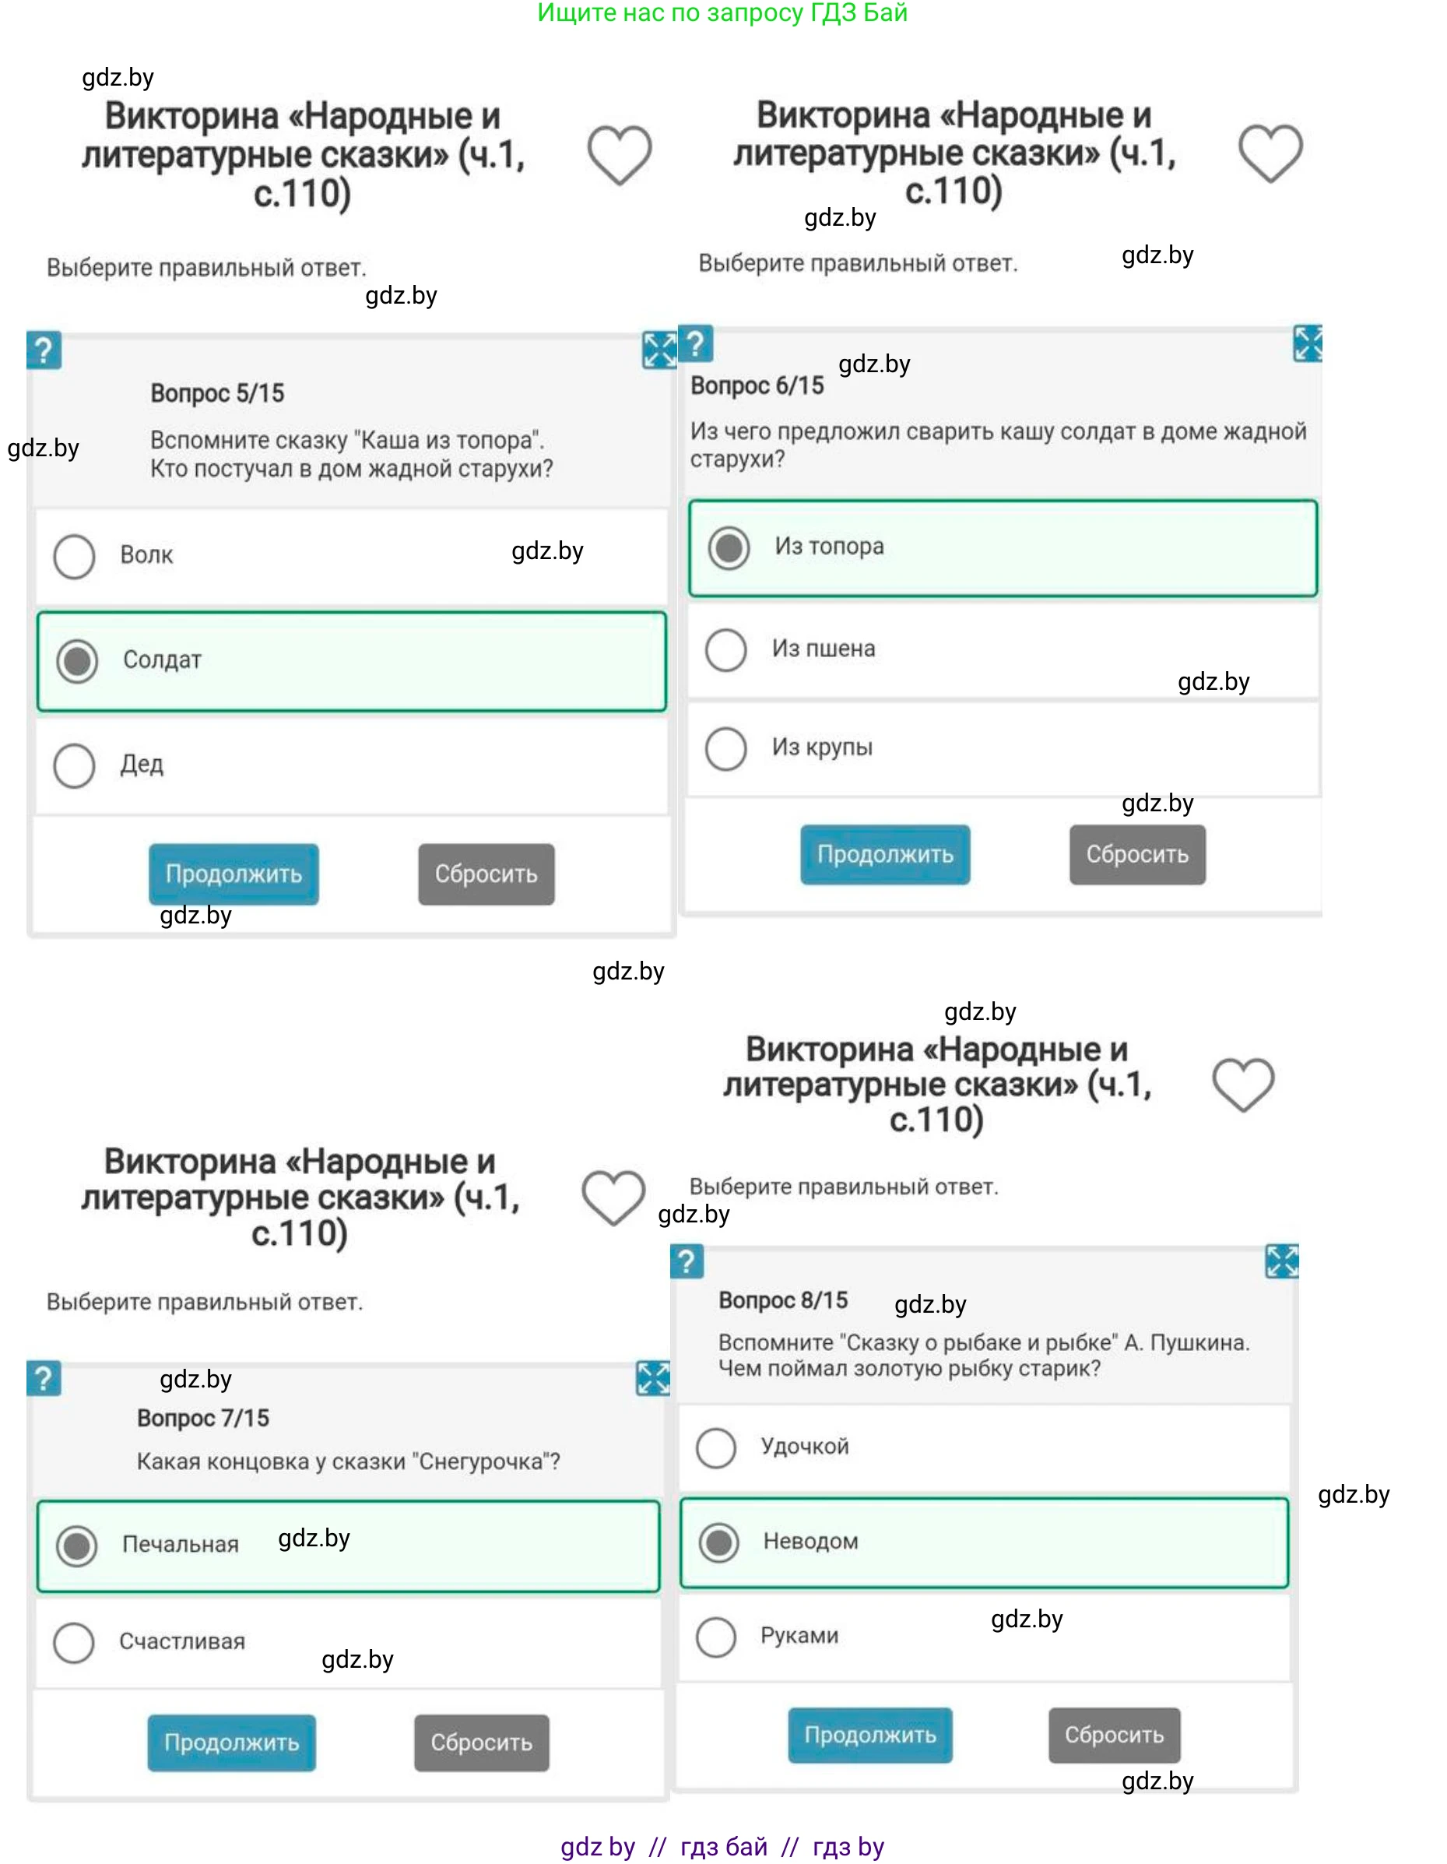Favorite the quiz in the question 6 panel
This screenshot has height=1864, width=1447.
tap(1270, 153)
